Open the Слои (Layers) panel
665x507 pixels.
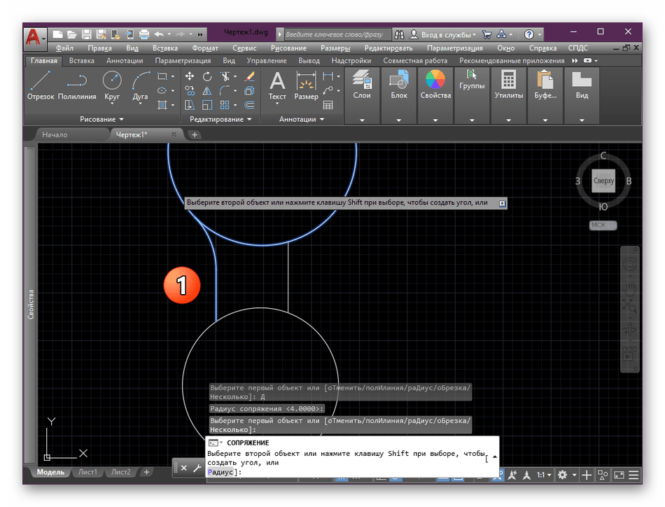point(362,85)
